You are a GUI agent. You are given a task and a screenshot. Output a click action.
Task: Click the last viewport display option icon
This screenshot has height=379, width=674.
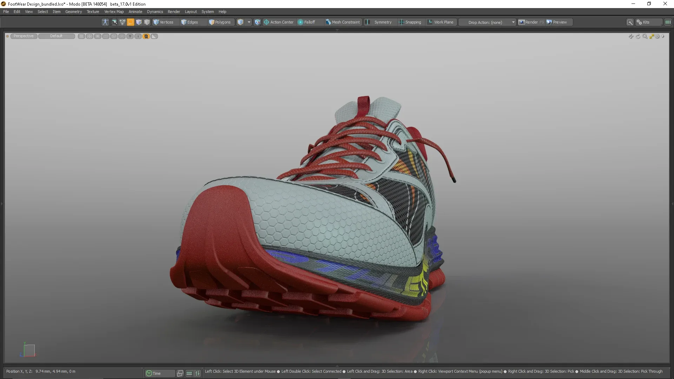click(154, 36)
